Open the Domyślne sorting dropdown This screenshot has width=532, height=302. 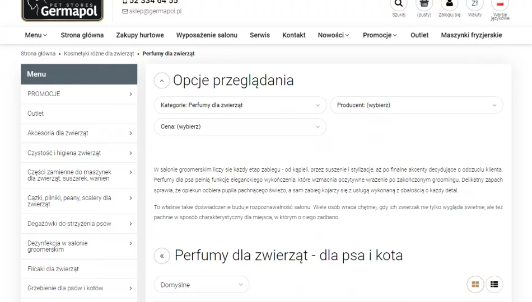202,285
